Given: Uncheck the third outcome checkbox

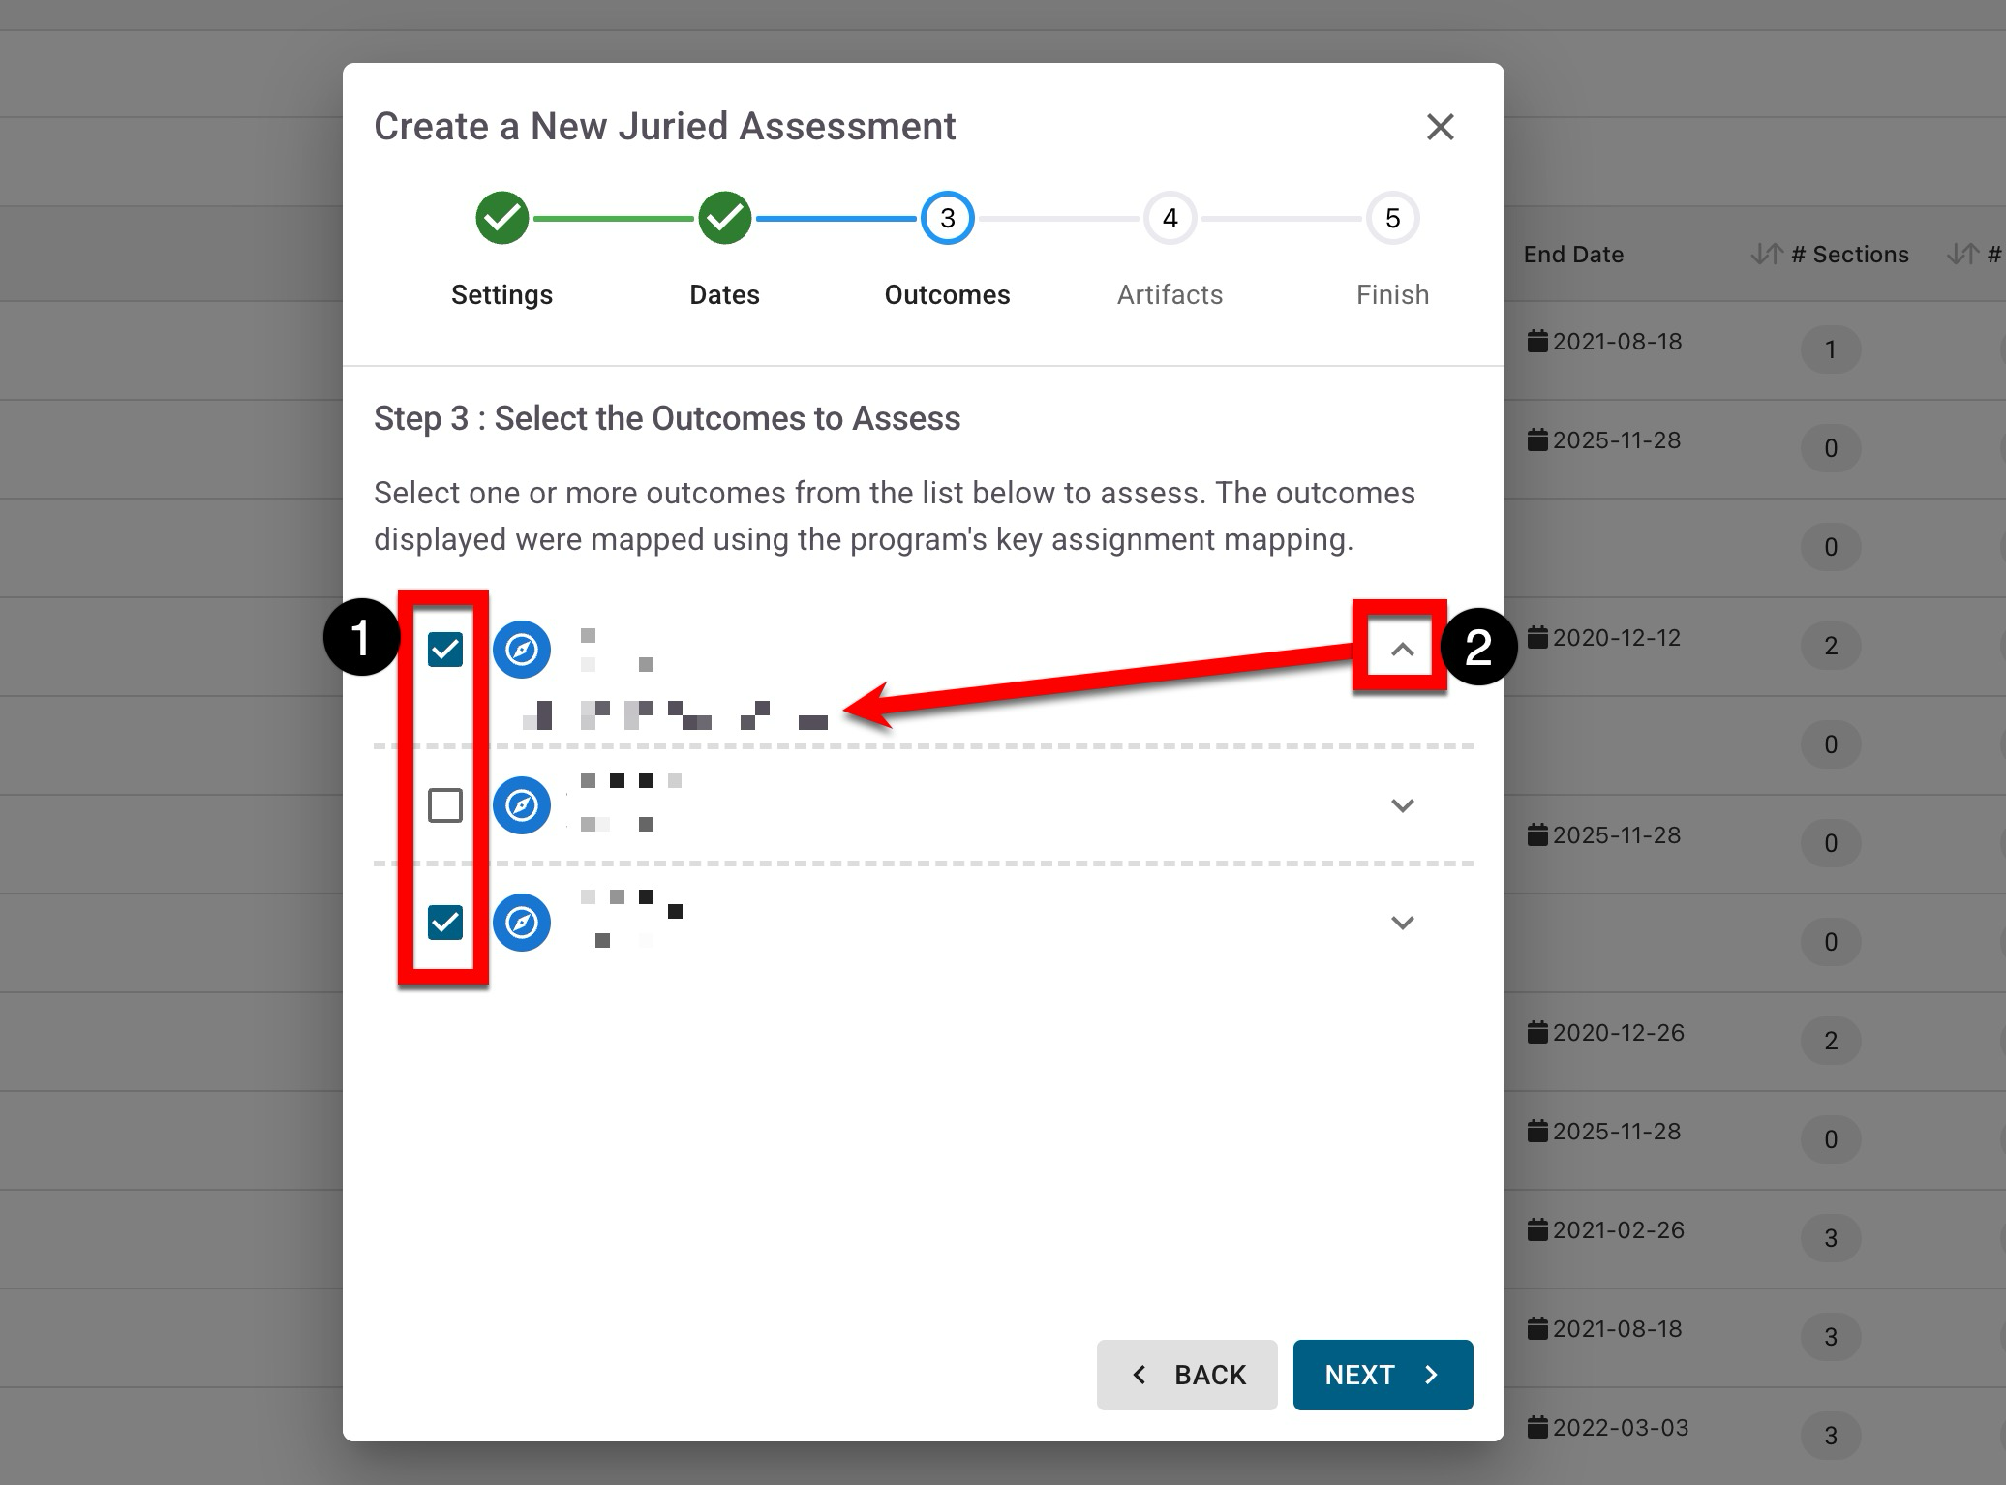Looking at the screenshot, I should (x=445, y=922).
